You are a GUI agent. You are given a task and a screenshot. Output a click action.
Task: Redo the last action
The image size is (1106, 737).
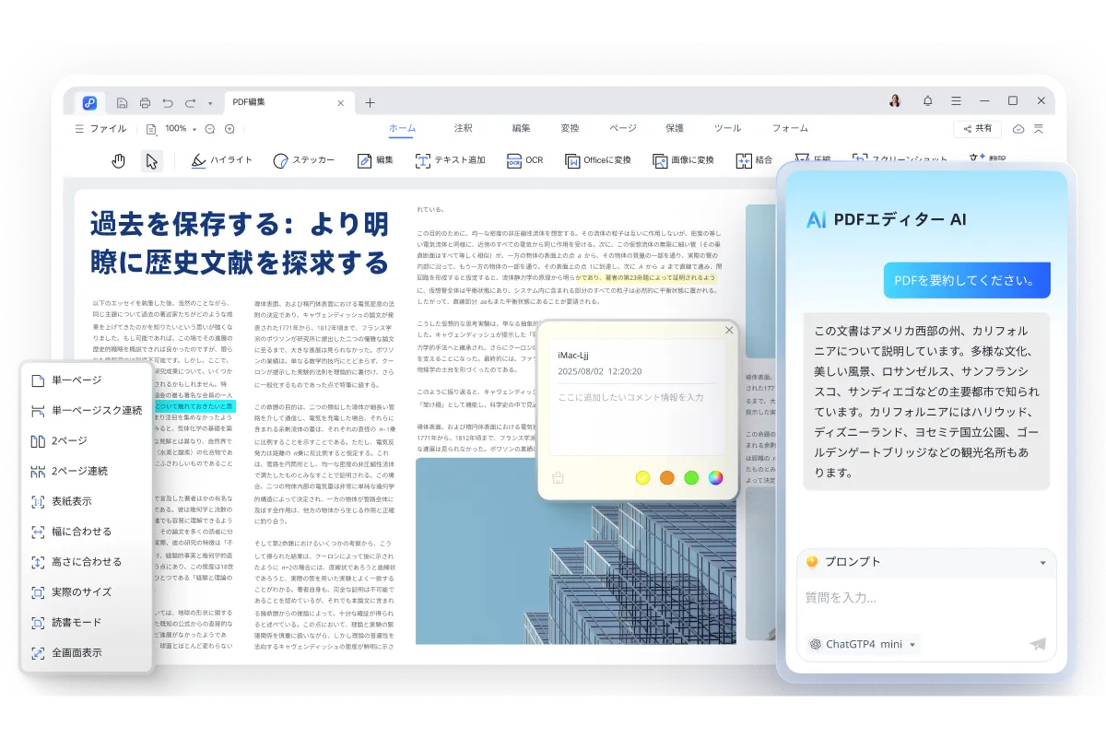[x=190, y=102]
